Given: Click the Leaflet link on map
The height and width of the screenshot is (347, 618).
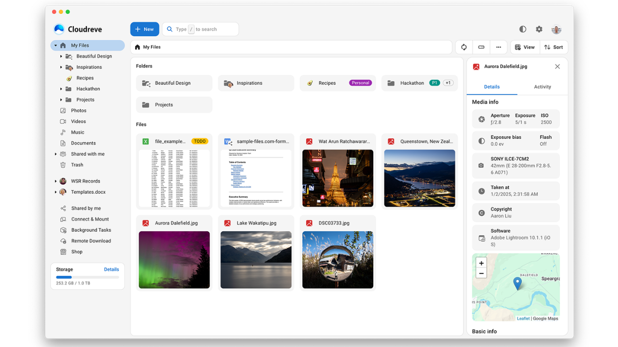Looking at the screenshot, I should pos(523,319).
